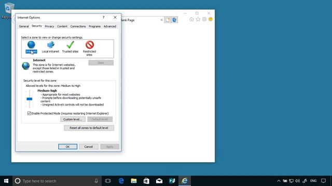
Task: Click the Edge icon beside the new tab button
Action: [x=174, y=20]
